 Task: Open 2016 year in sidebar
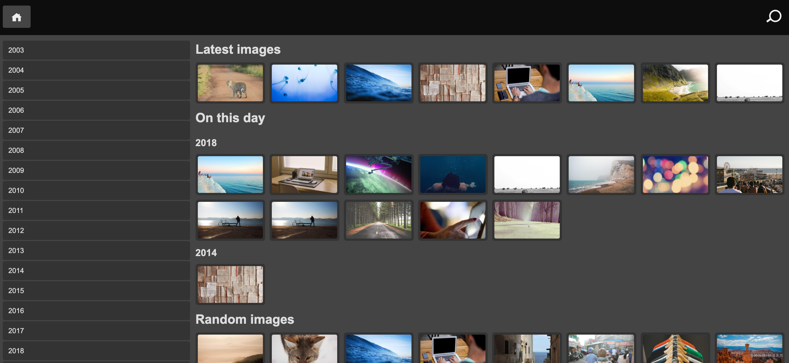coord(96,311)
